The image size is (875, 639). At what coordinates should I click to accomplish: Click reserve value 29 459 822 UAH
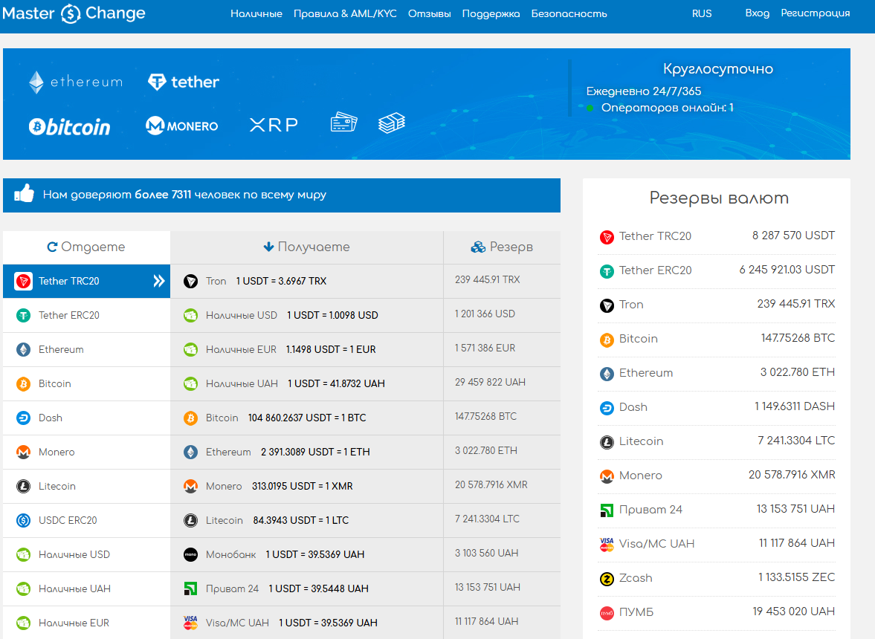490,383
